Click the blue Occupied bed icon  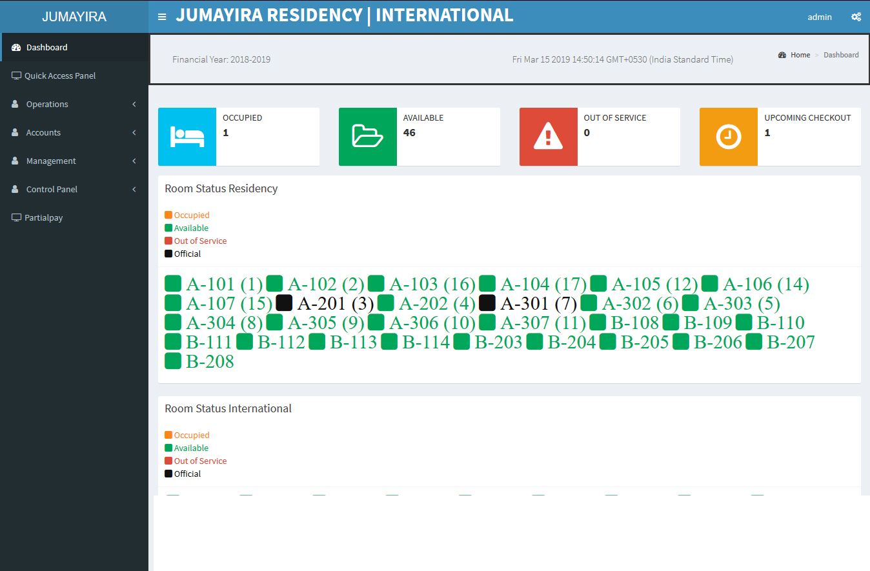187,137
